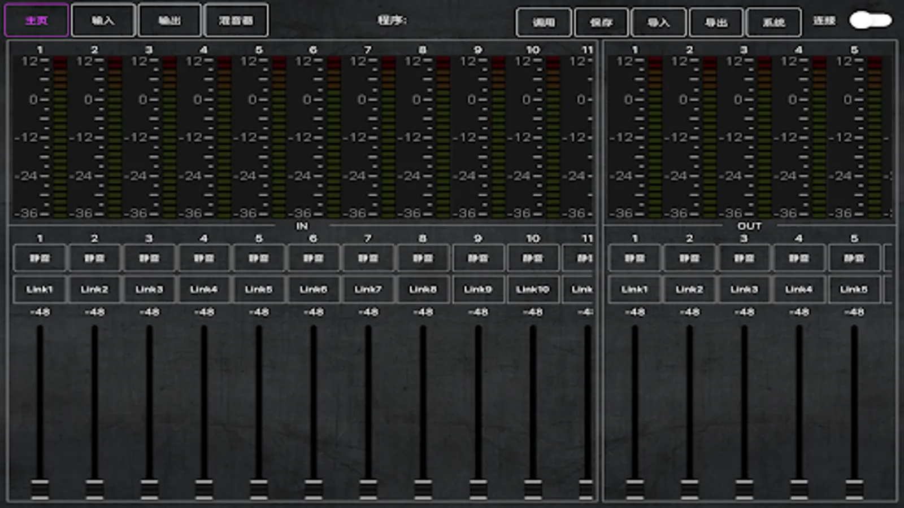The width and height of the screenshot is (904, 508).
Task: Open the 输出 output tab
Action: (x=169, y=20)
